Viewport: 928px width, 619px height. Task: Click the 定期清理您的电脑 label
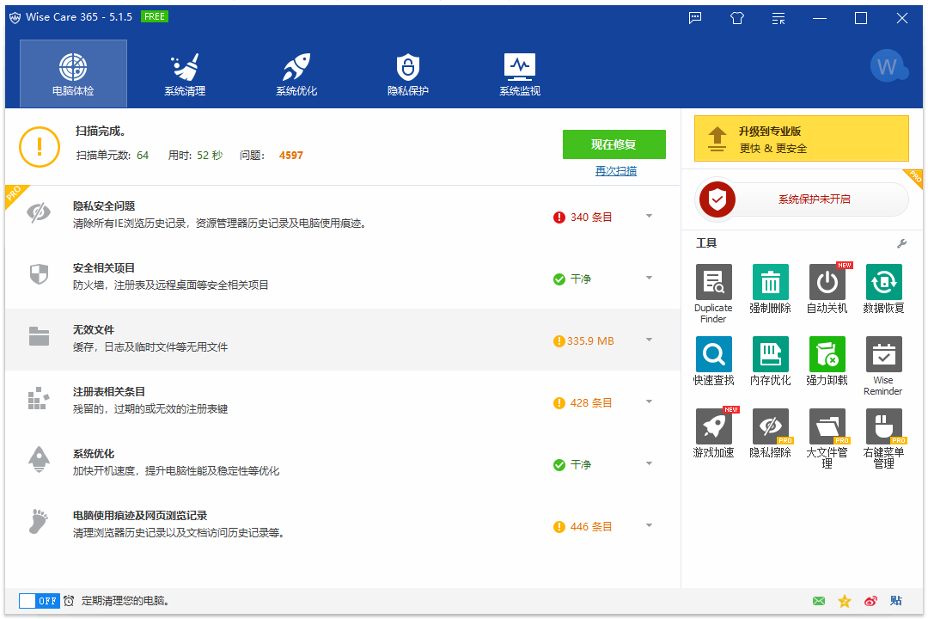coord(125,601)
